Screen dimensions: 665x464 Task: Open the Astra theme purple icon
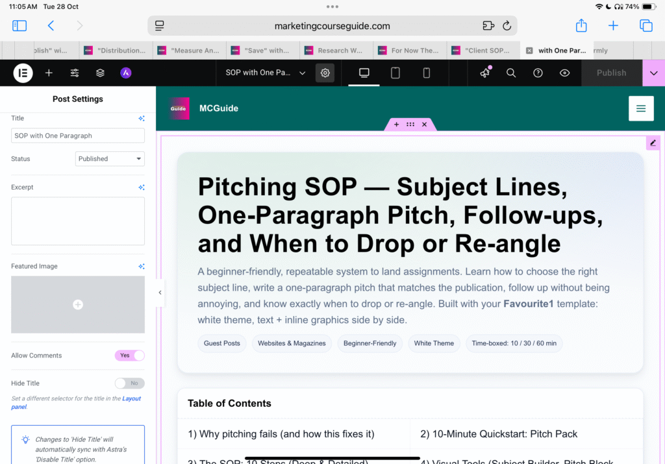[126, 73]
